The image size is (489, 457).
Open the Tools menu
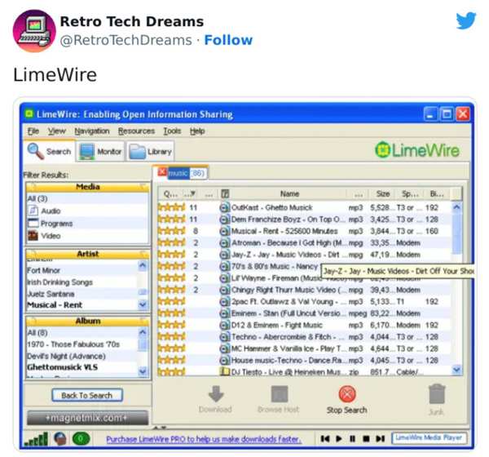(172, 131)
